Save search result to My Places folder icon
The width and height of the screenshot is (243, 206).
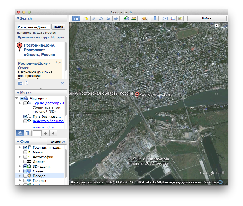[x=20, y=84]
